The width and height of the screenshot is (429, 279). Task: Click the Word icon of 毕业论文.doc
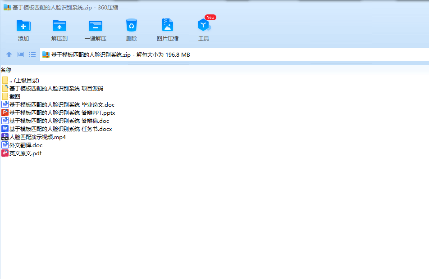pyautogui.click(x=5, y=104)
